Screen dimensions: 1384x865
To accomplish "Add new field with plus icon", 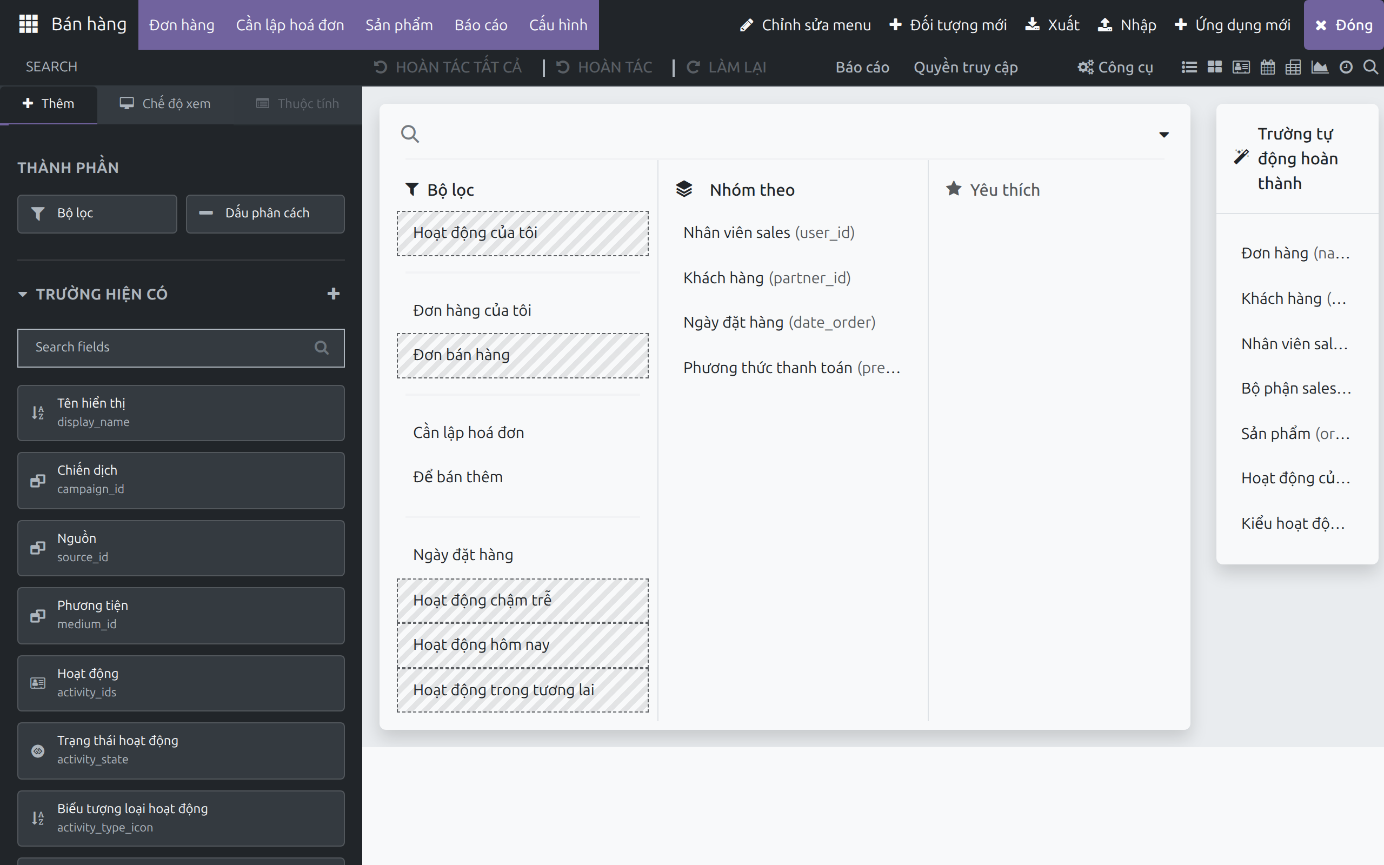I will (x=334, y=294).
